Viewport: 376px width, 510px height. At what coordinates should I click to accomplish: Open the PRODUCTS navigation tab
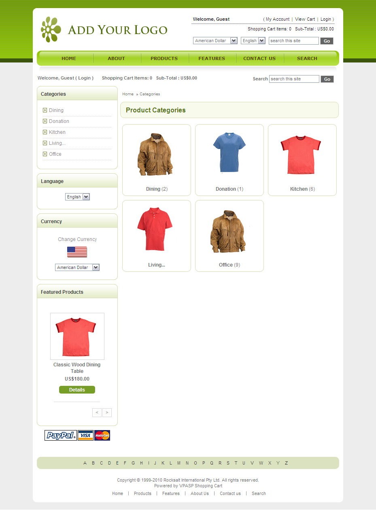pos(164,58)
